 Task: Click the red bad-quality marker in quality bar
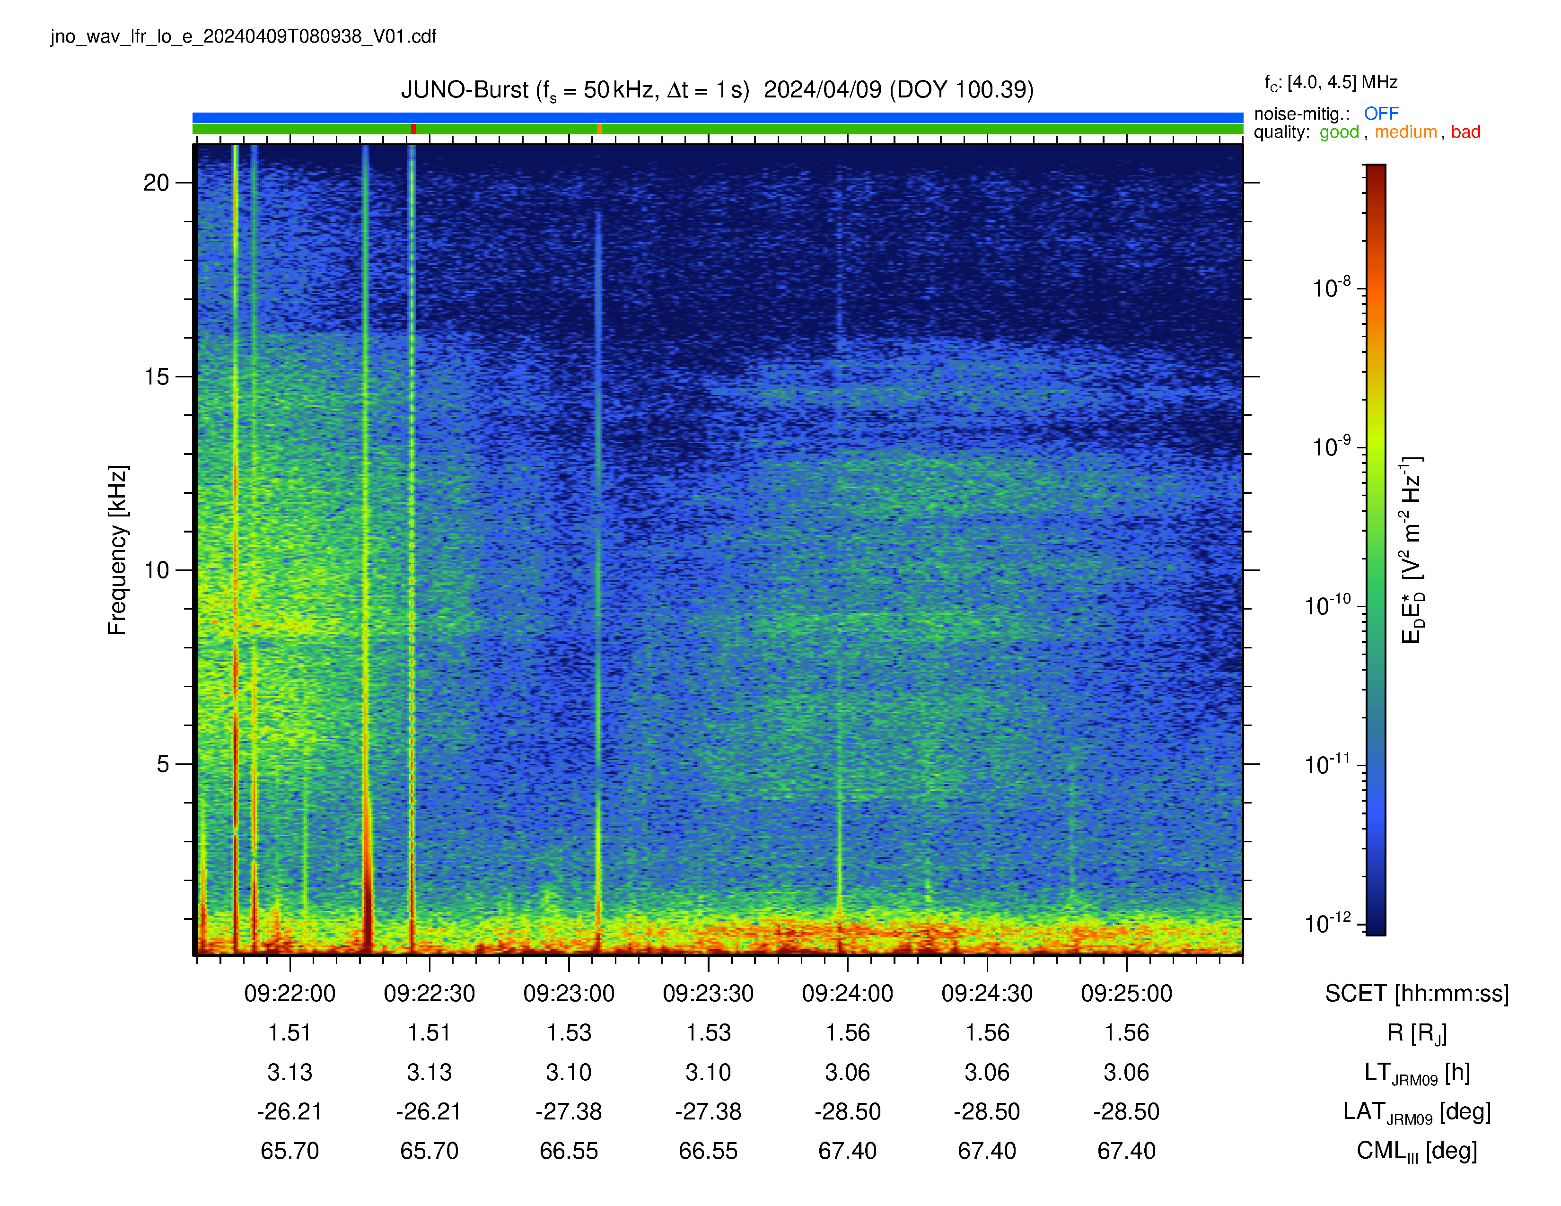414,129
